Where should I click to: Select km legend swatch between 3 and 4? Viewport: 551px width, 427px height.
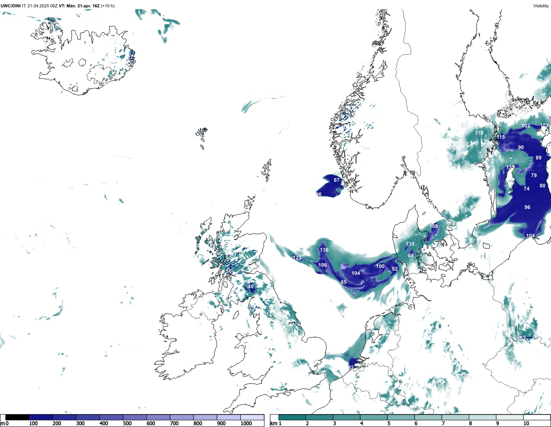point(347,417)
